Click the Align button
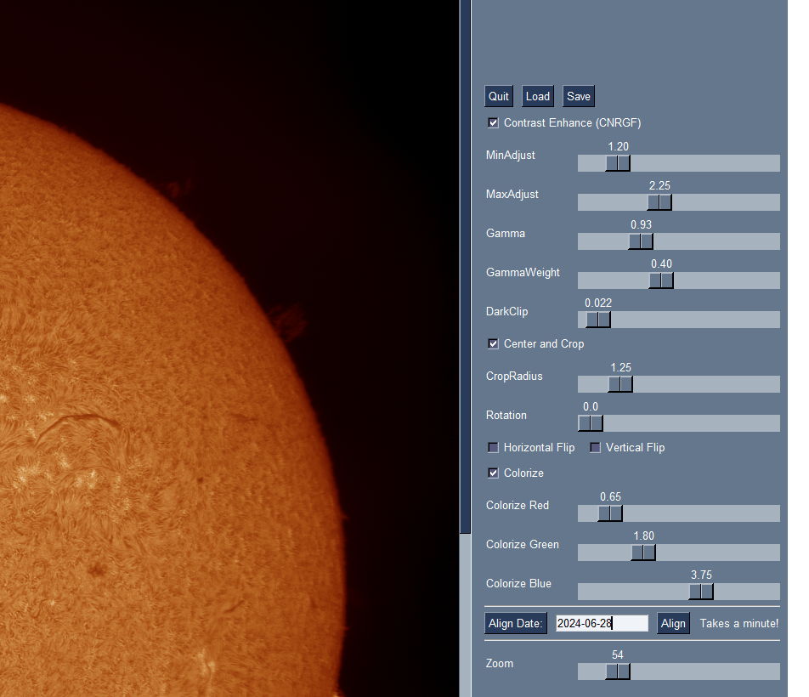Image resolution: width=809 pixels, height=697 pixels. tap(673, 623)
